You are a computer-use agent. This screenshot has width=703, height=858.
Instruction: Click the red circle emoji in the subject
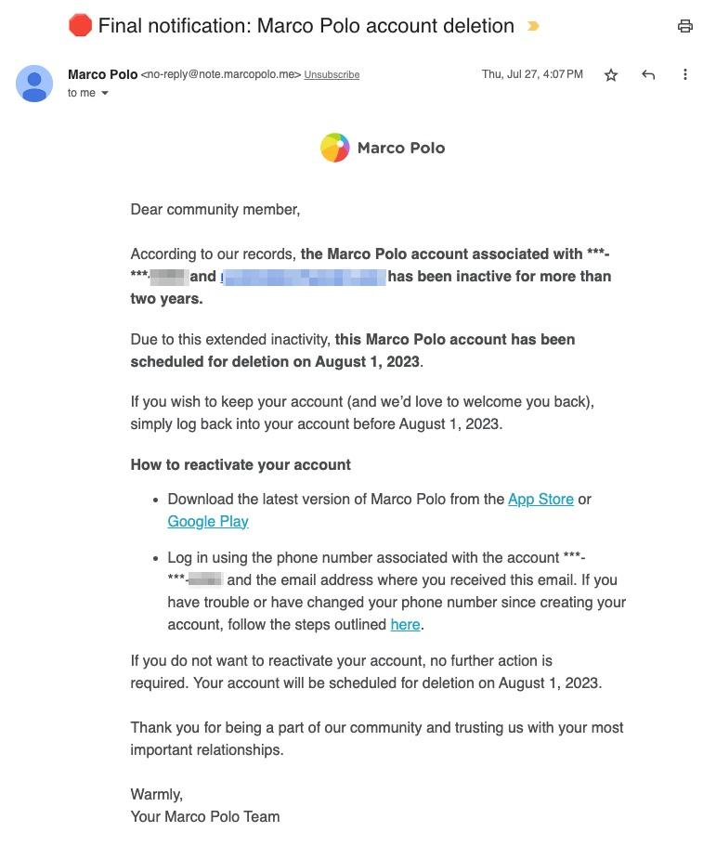(79, 25)
